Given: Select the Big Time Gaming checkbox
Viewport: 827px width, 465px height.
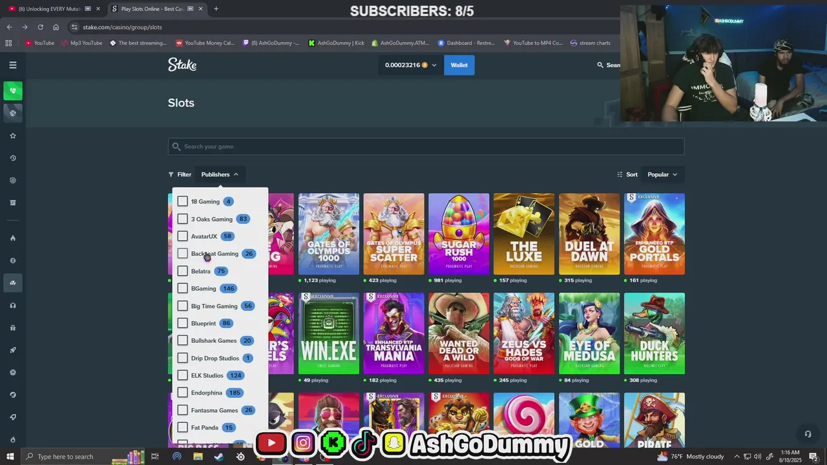Looking at the screenshot, I should (x=182, y=306).
